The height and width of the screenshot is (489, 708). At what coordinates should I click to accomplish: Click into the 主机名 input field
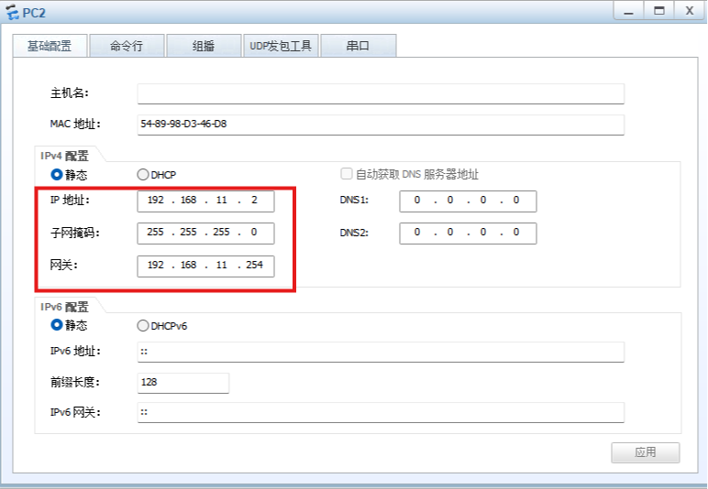coord(381,93)
